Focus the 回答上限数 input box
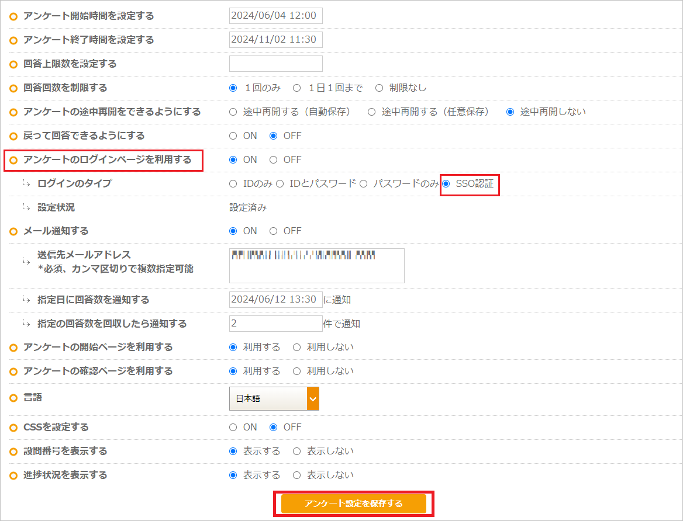This screenshot has height=521, width=683. pos(276,64)
